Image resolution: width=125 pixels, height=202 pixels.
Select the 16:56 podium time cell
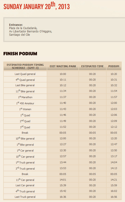click(114, 197)
